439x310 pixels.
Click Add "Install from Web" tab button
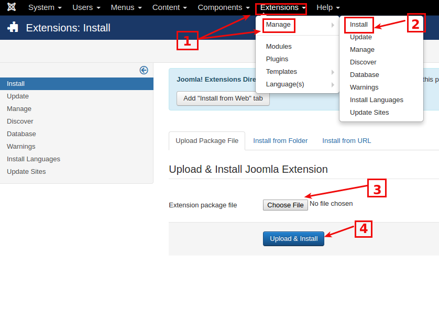223,98
